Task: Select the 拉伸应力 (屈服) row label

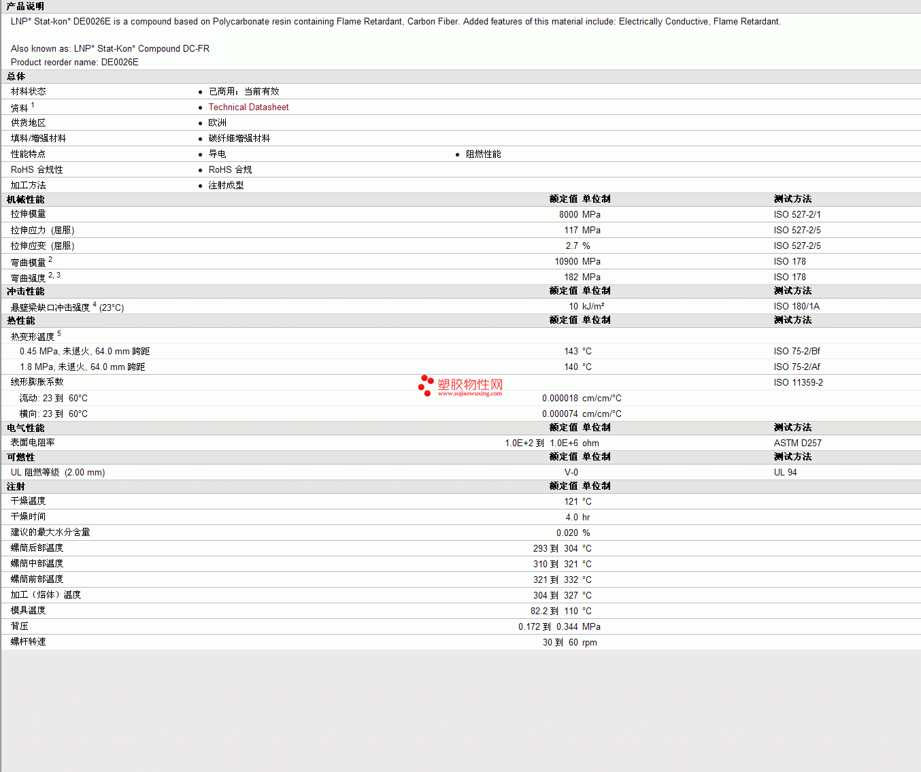Action: coord(42,230)
